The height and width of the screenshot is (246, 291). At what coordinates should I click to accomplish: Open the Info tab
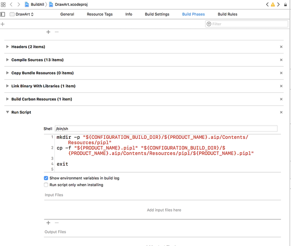pyautogui.click(x=128, y=14)
